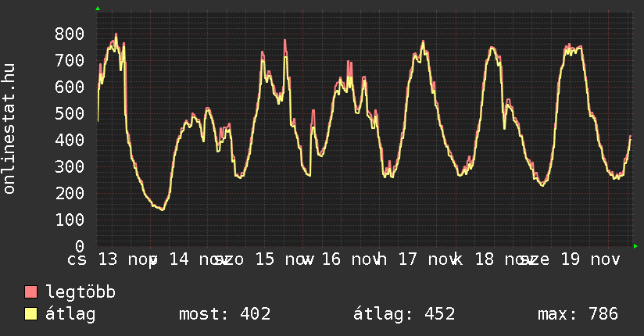The height and width of the screenshot is (336, 644).
Task: Select the átlag legend label beside the yellow swatch
Action: point(70,314)
